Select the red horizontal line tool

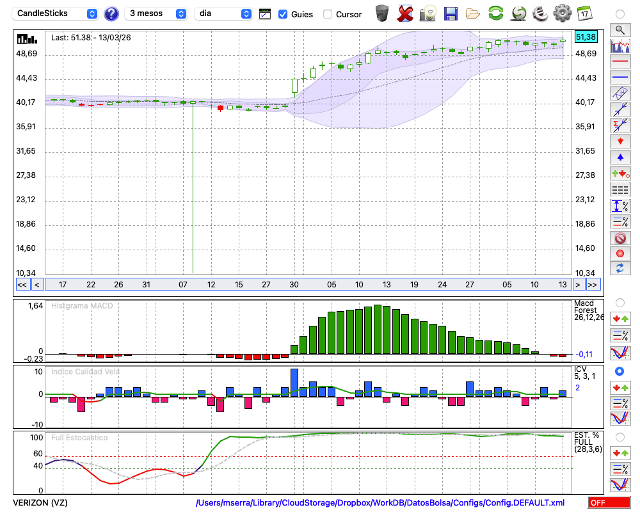tap(620, 62)
